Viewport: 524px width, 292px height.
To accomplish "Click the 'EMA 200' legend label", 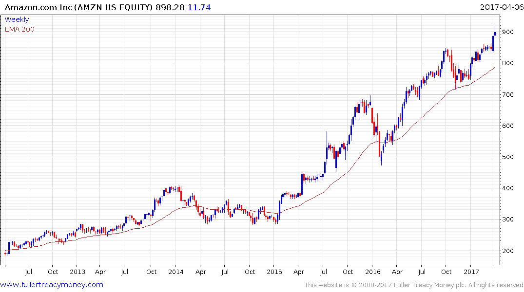I will (19, 29).
